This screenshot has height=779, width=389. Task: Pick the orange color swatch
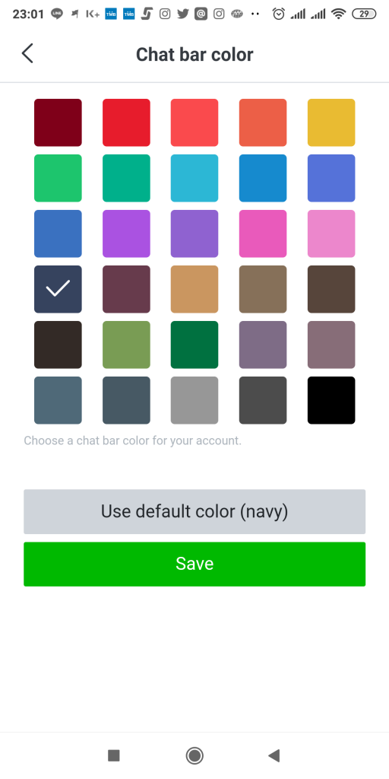263,122
